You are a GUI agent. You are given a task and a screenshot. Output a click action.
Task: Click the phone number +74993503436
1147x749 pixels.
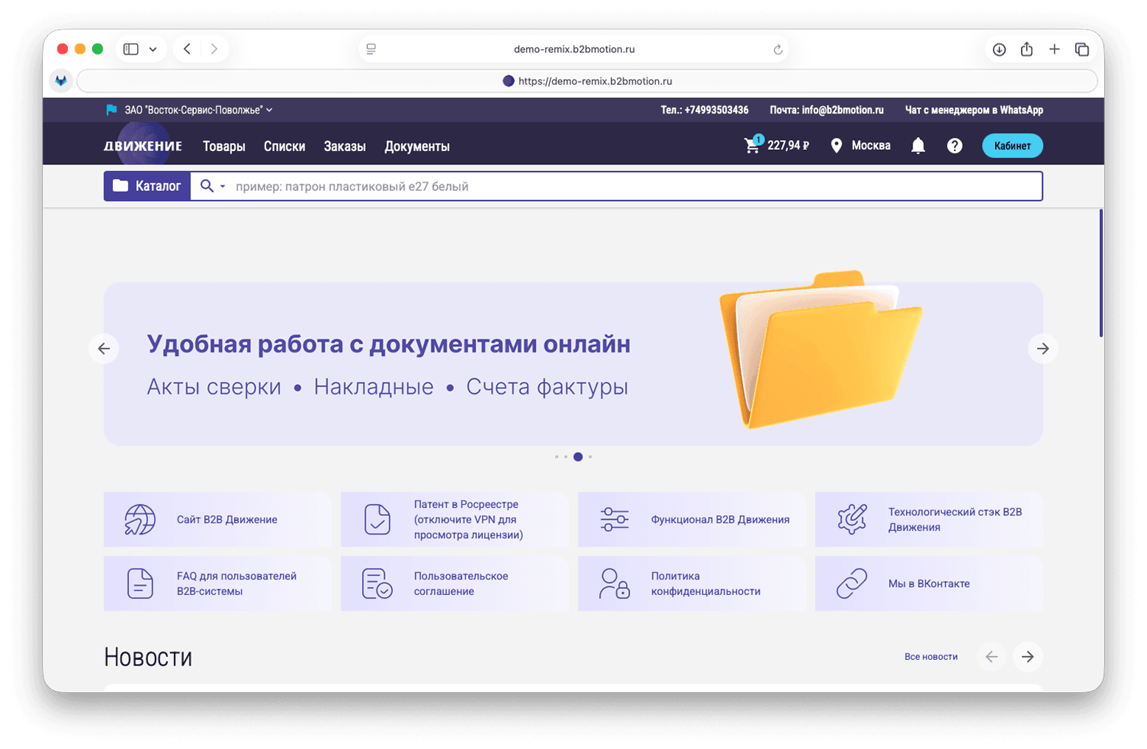tap(717, 110)
